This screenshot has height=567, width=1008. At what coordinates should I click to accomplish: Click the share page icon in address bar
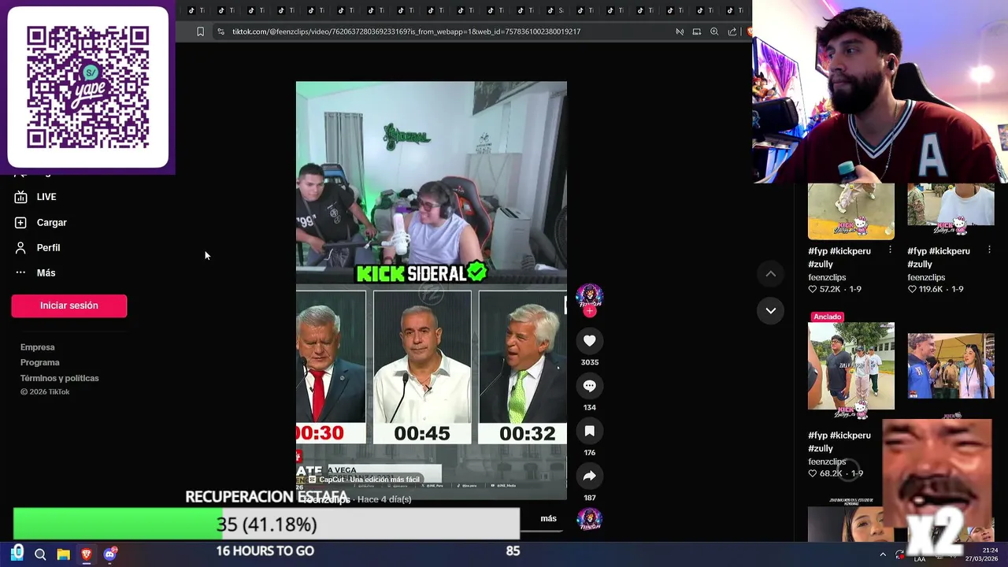(x=732, y=31)
